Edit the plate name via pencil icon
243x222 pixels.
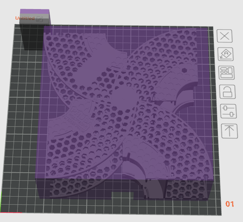coord(40,19)
